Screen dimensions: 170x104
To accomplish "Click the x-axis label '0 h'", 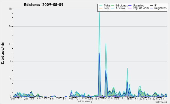I will pyautogui.click(x=13, y=98).
